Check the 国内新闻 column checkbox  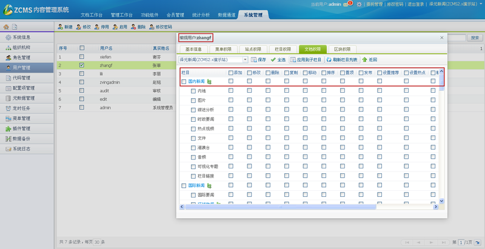(x=184, y=81)
